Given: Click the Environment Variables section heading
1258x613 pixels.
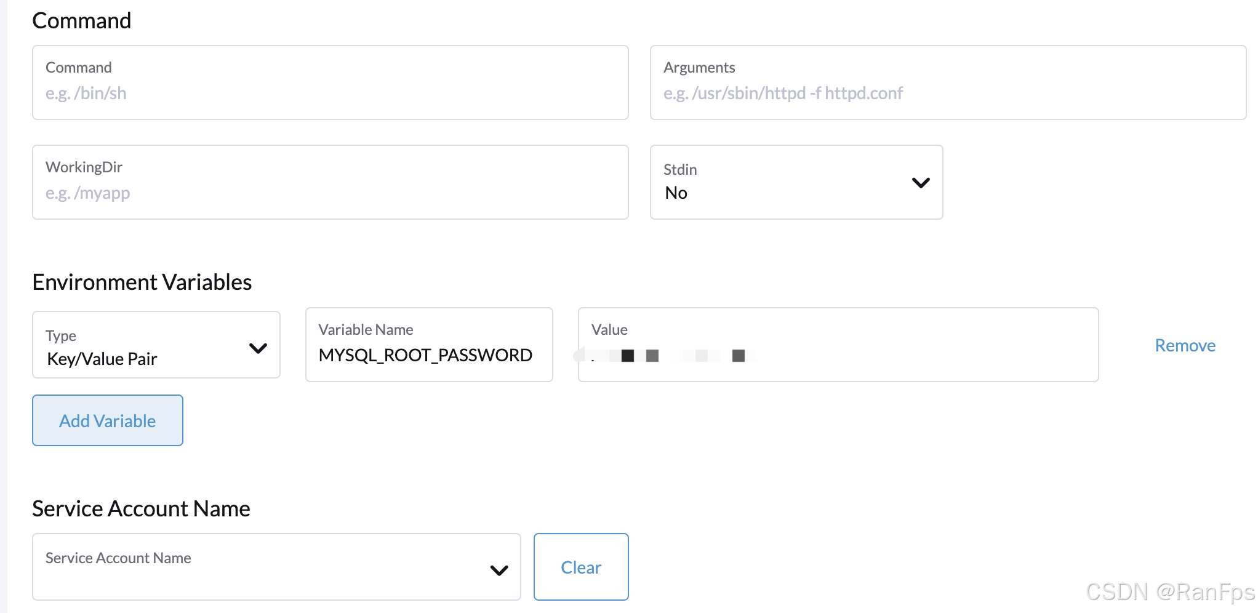Looking at the screenshot, I should [x=142, y=282].
